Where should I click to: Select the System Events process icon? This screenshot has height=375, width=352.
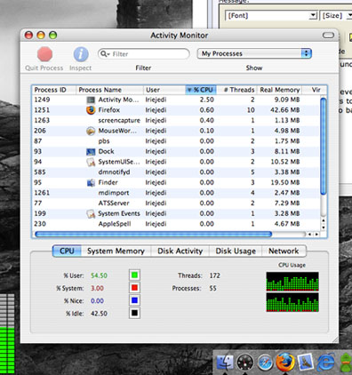[x=91, y=213]
